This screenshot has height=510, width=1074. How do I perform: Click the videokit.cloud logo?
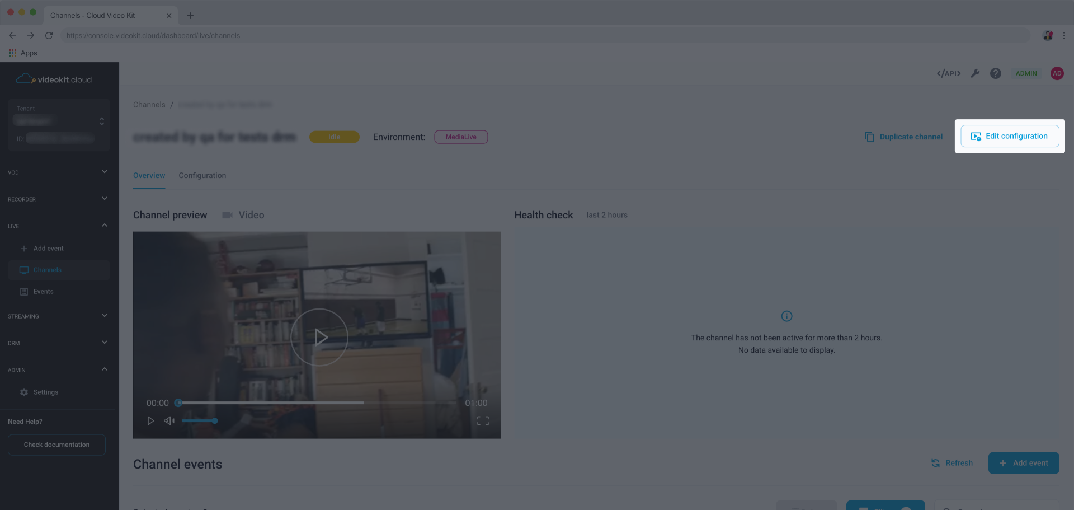[x=54, y=79]
